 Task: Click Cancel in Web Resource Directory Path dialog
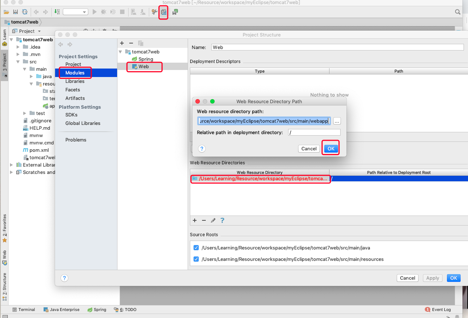tap(309, 148)
